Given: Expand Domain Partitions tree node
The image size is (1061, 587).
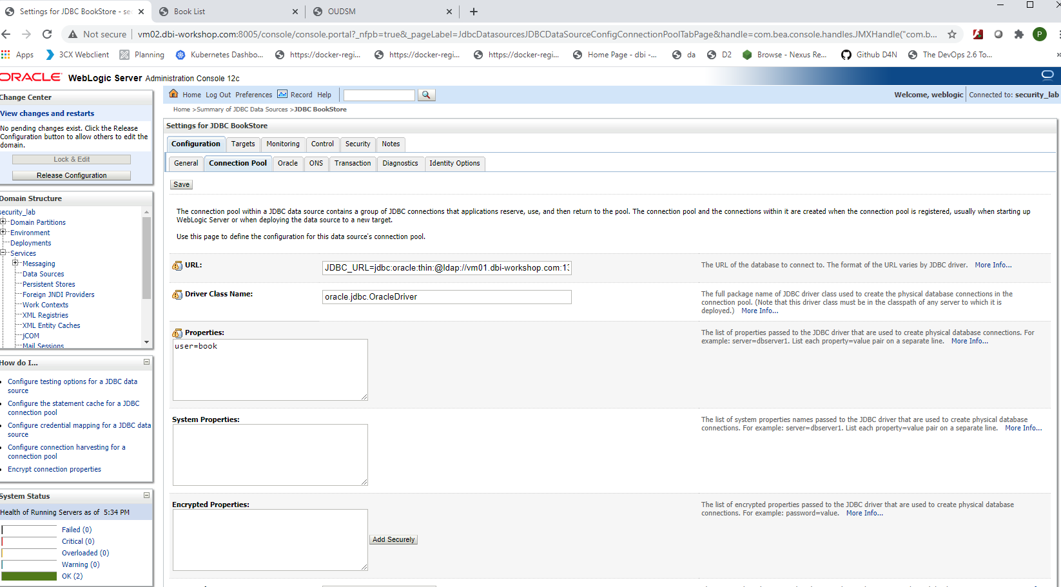Looking at the screenshot, I should [x=3, y=222].
